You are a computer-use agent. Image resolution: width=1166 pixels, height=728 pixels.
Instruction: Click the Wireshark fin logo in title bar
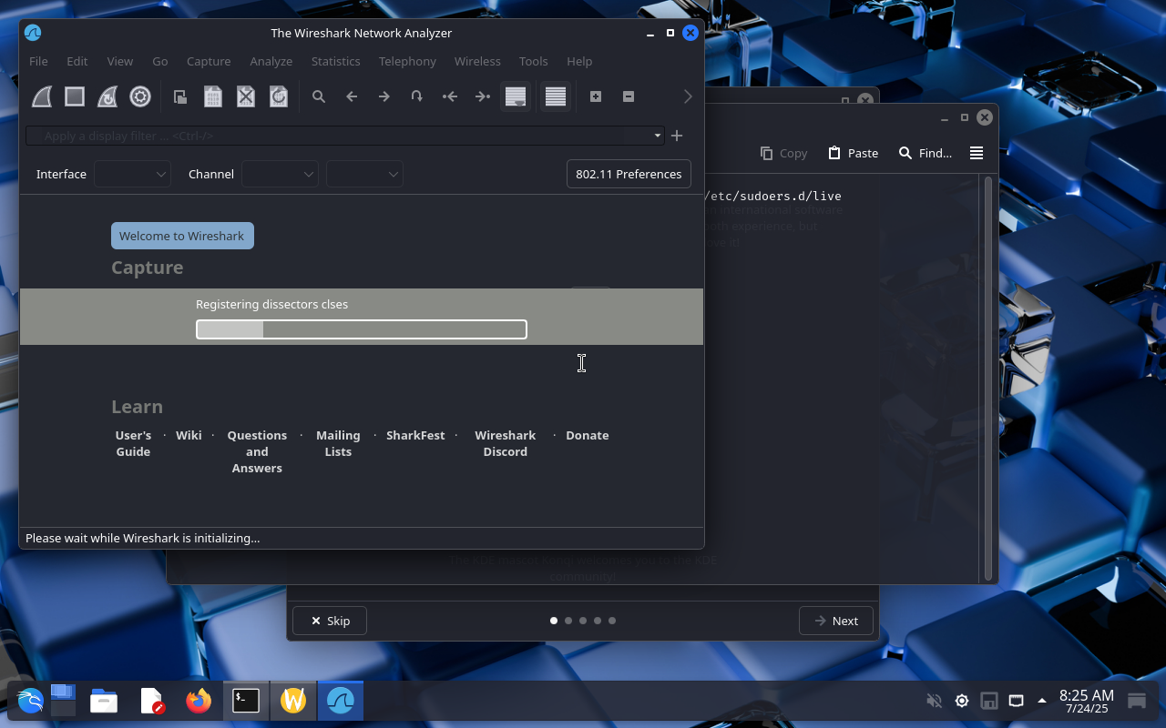(33, 33)
